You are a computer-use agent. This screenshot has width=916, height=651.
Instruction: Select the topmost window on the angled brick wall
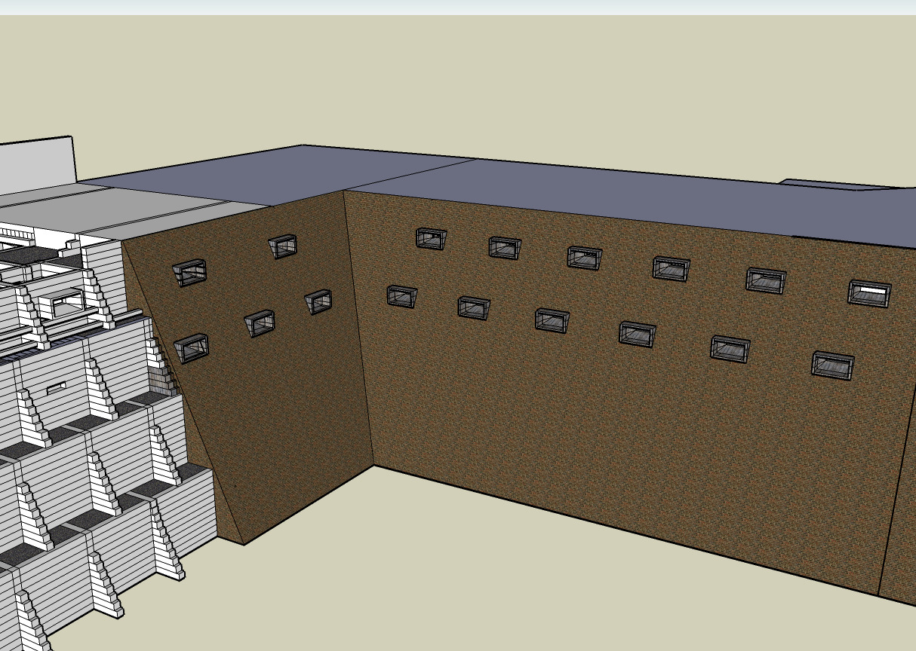click(x=283, y=246)
